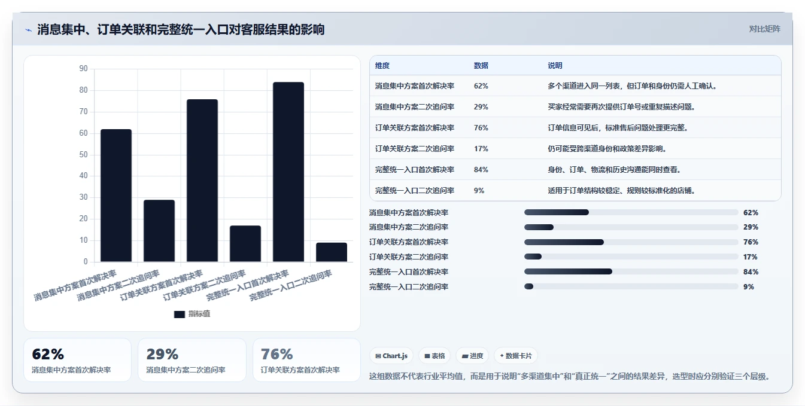Screen dimensions: 805x406
Task: Click the chart bar for 完整统一入口首次解决率
Action: (288, 172)
